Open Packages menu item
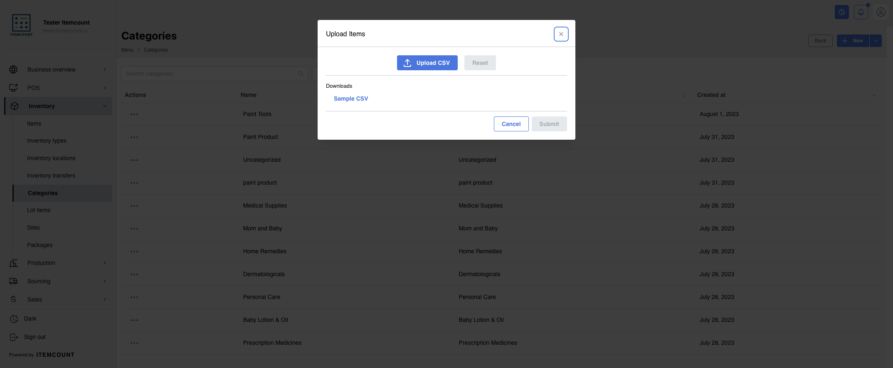 click(39, 245)
